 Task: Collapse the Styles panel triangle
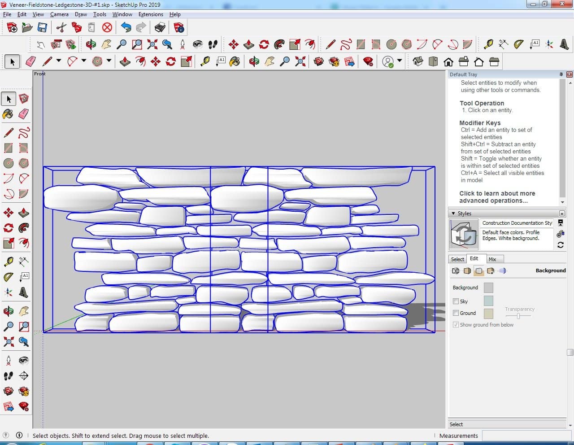point(453,214)
